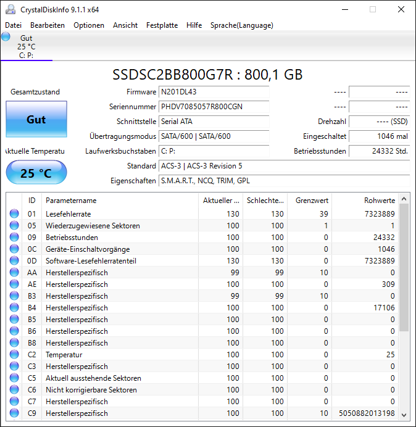
Task: Click the status orb for ID C3 row
Action: pos(14,366)
